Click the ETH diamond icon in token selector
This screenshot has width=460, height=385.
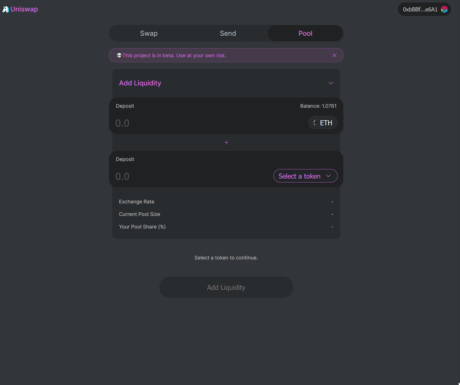[314, 123]
